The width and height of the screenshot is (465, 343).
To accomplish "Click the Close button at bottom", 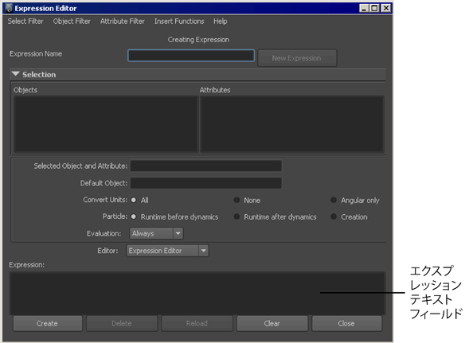I will (x=346, y=323).
